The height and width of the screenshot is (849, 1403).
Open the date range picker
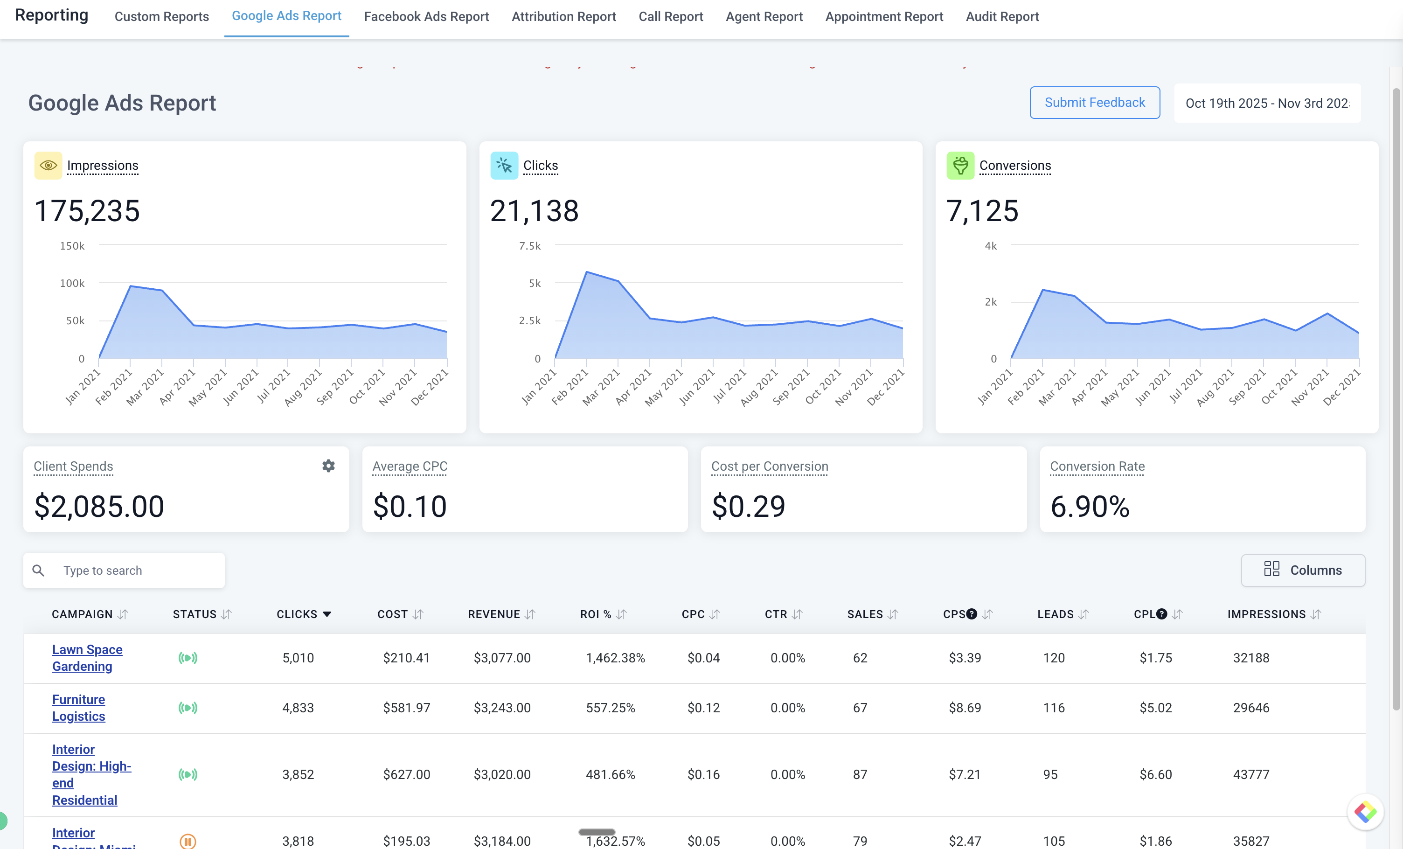[x=1267, y=103]
